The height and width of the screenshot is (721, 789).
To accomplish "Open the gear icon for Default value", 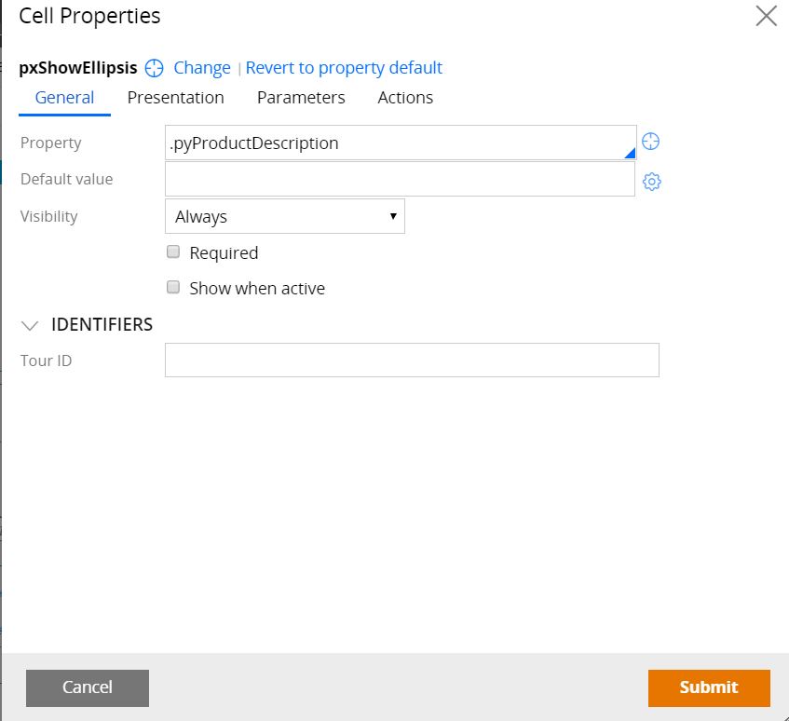I will 652,181.
